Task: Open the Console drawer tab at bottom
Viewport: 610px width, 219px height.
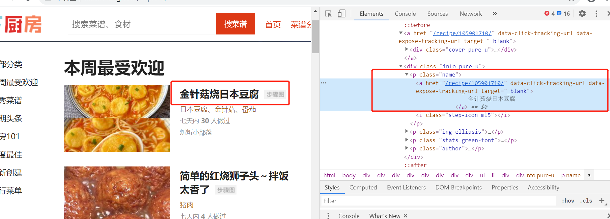Action: (349, 216)
